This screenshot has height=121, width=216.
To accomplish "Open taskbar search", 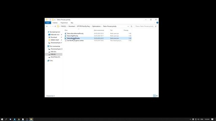I will (6, 119).
